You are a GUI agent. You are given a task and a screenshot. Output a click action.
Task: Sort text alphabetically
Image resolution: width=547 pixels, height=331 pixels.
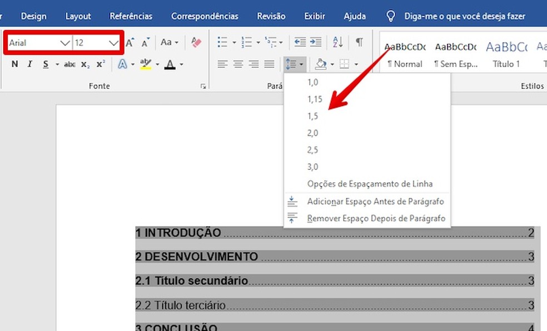pyautogui.click(x=337, y=41)
